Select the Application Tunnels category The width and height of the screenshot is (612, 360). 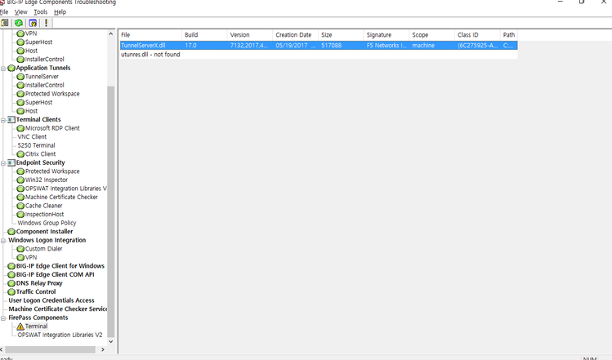pyautogui.click(x=43, y=68)
